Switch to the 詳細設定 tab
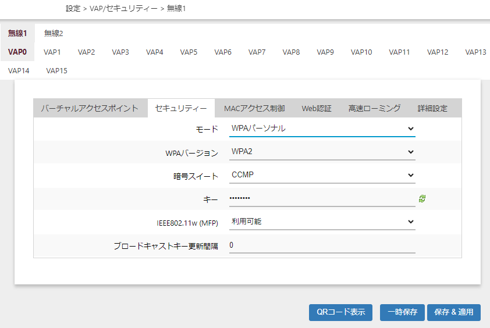The image size is (490, 328). tap(432, 108)
